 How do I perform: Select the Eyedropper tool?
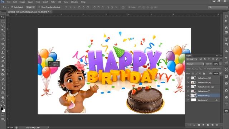[x=3, y=39]
